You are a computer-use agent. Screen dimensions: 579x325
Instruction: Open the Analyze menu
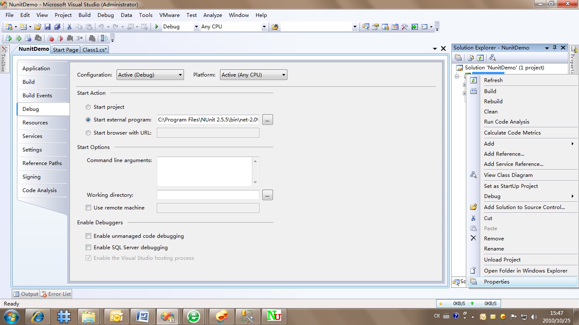(212, 15)
